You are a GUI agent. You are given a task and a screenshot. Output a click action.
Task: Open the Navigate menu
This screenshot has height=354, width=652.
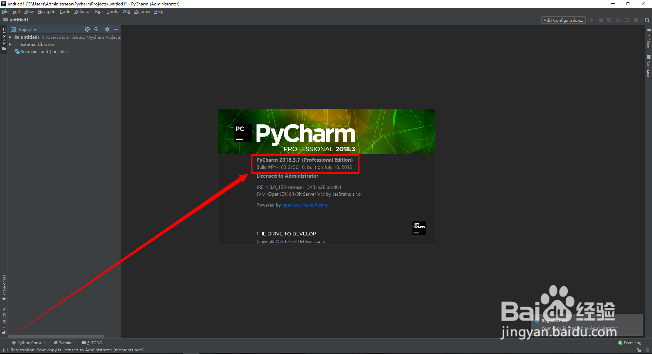[46, 11]
